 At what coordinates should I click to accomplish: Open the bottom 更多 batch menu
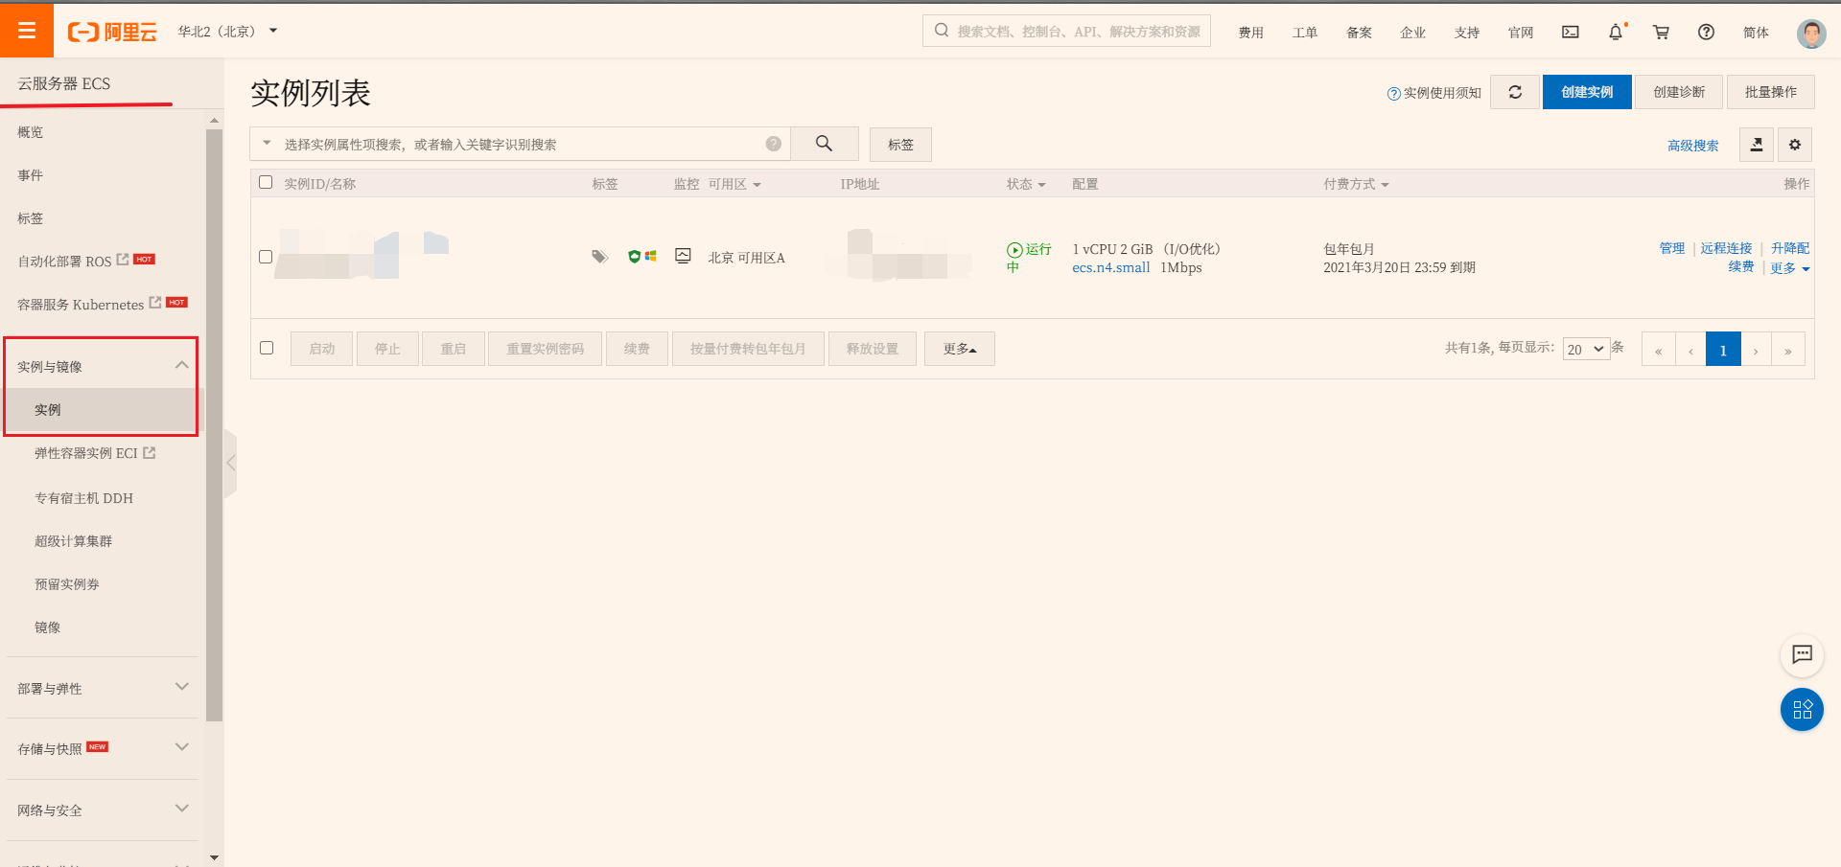point(959,349)
